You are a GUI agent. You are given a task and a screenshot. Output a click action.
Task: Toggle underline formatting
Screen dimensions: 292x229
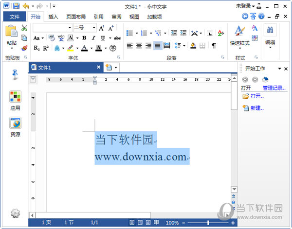103,38
